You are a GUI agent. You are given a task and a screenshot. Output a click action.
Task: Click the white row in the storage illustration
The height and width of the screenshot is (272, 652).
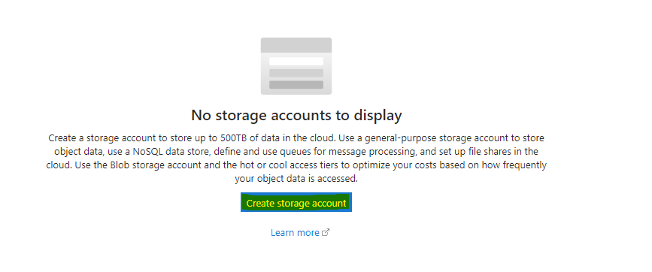pyautogui.click(x=296, y=61)
